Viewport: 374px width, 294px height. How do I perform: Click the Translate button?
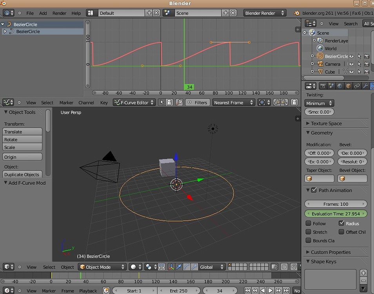click(22, 132)
